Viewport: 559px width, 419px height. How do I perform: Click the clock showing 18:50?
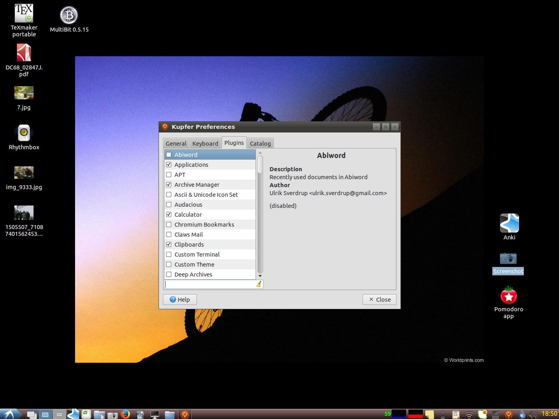point(549,414)
